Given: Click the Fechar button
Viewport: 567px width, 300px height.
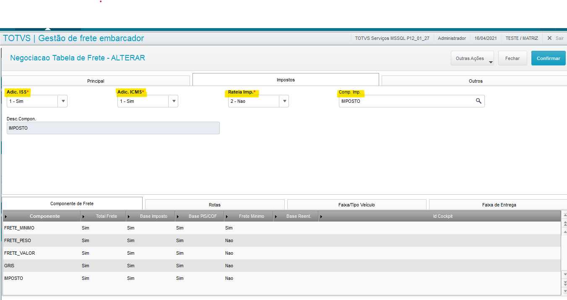Looking at the screenshot, I should coord(512,58).
